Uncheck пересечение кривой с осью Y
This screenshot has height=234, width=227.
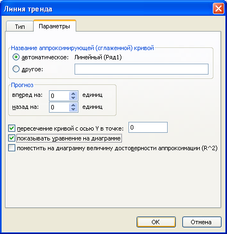click(11, 128)
